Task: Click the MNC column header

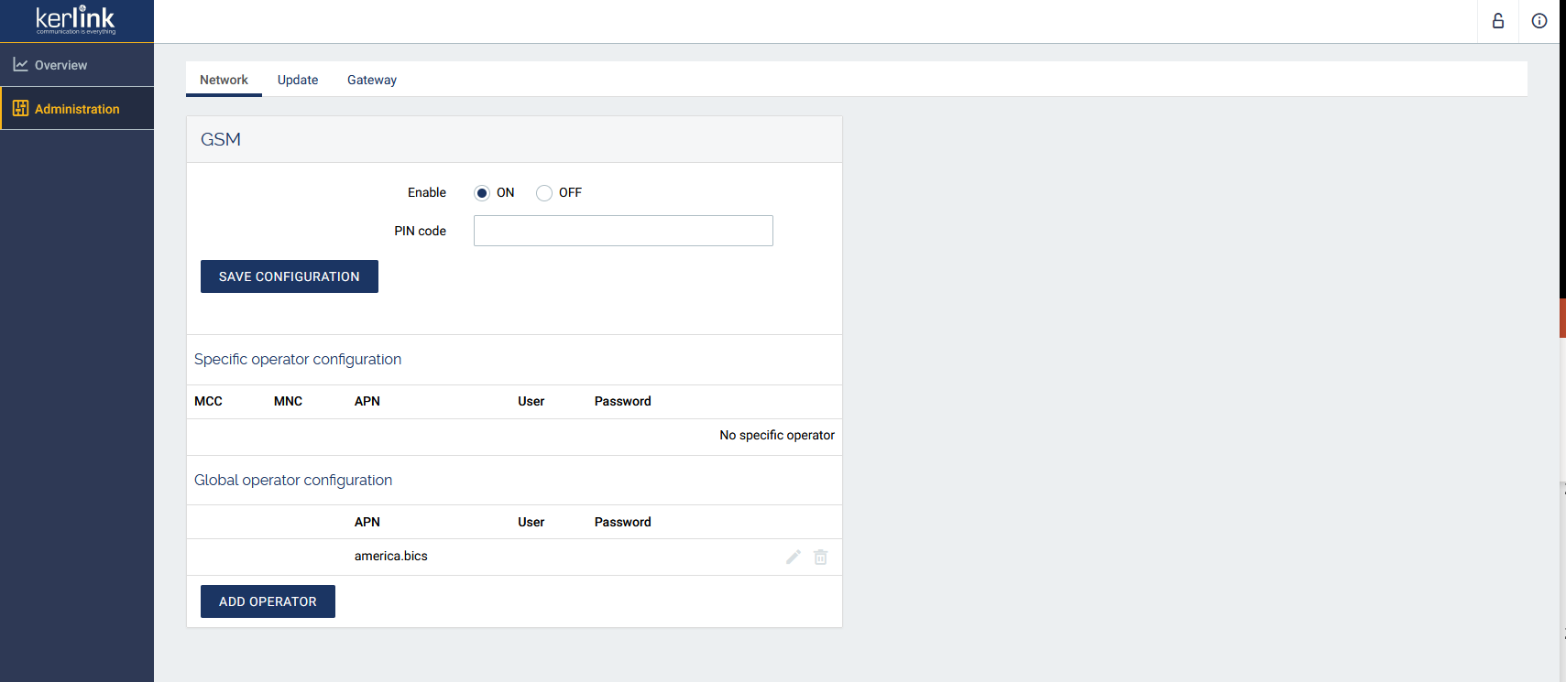Action: [288, 401]
